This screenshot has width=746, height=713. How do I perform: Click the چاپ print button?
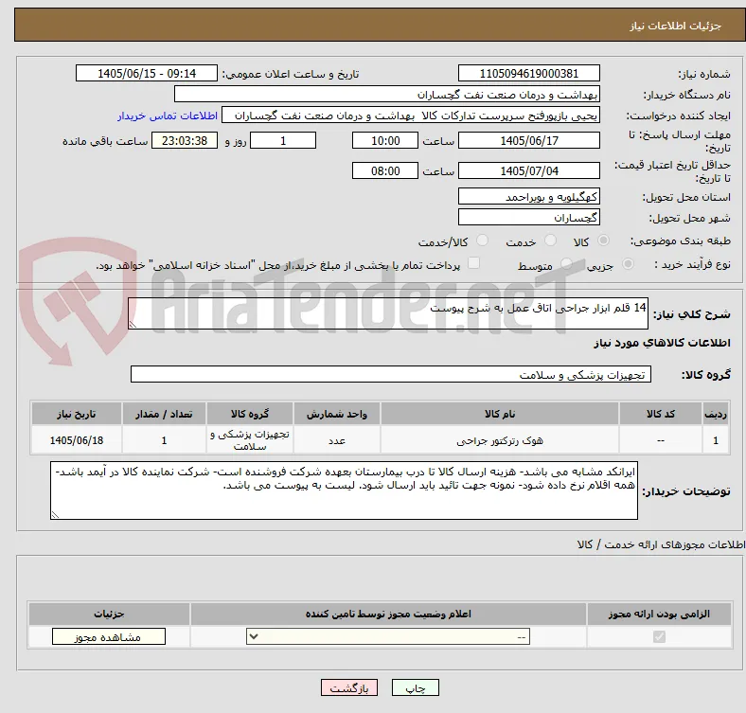[x=416, y=687]
